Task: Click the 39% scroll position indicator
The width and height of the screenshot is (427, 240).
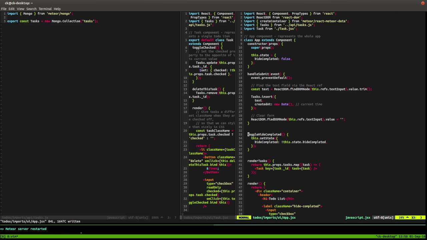Action: click(401, 218)
